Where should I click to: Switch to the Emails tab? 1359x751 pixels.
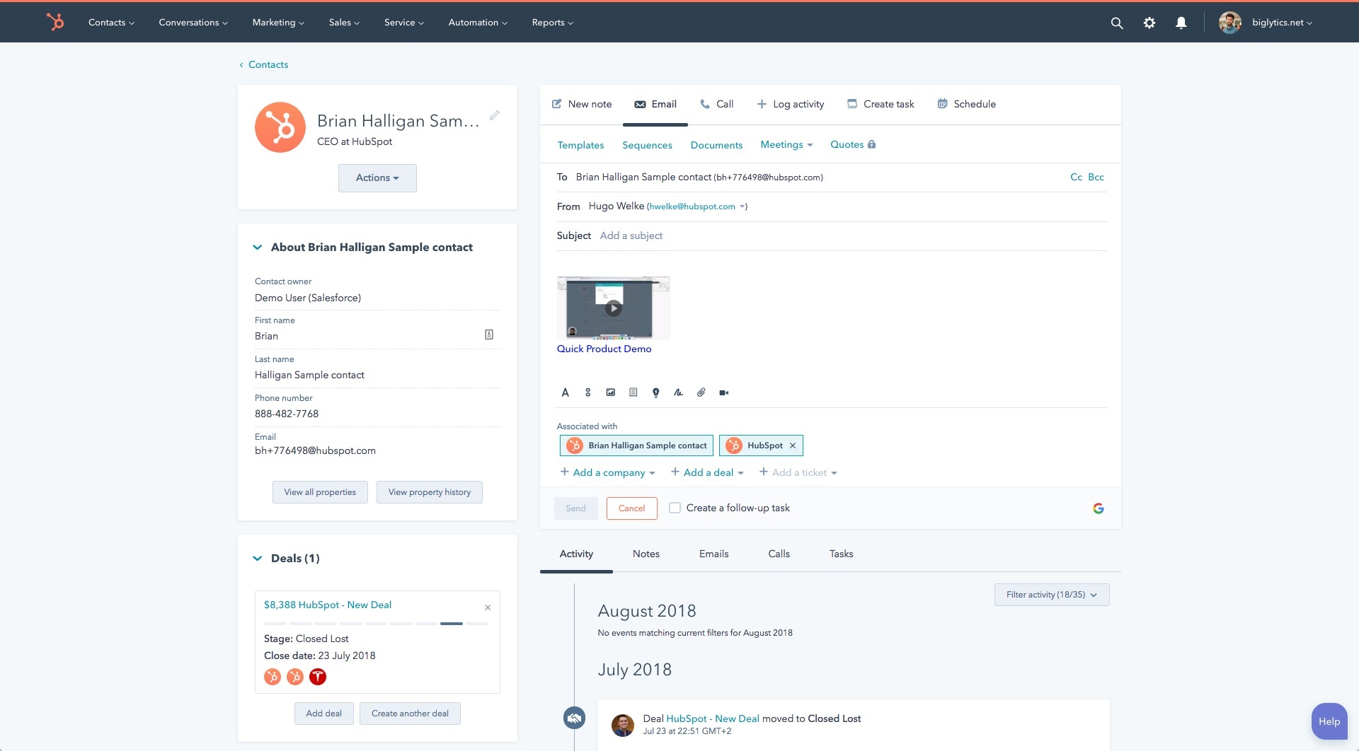(713, 554)
